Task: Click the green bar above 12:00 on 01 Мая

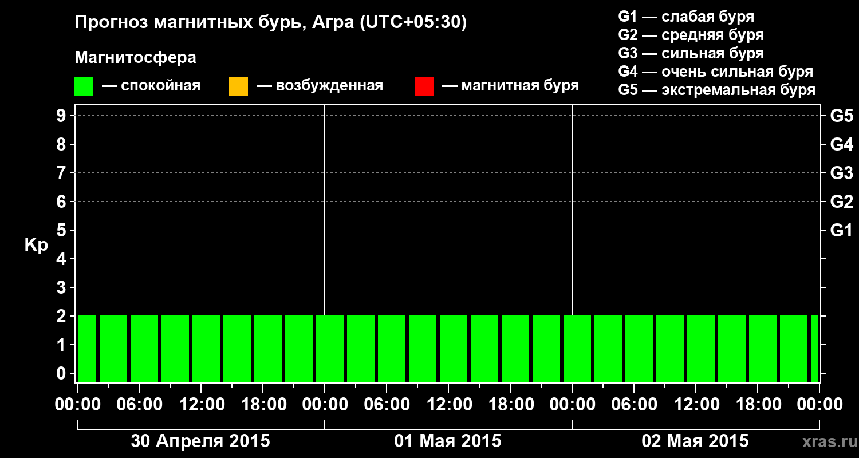Action: click(x=454, y=349)
